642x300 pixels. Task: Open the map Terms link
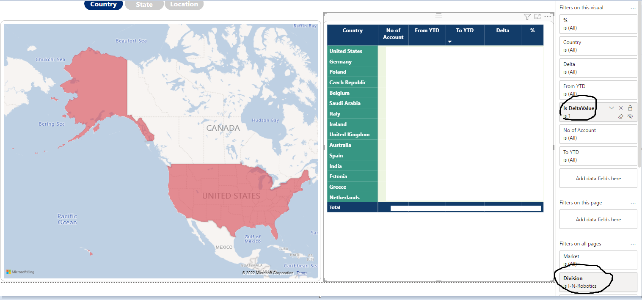click(302, 273)
